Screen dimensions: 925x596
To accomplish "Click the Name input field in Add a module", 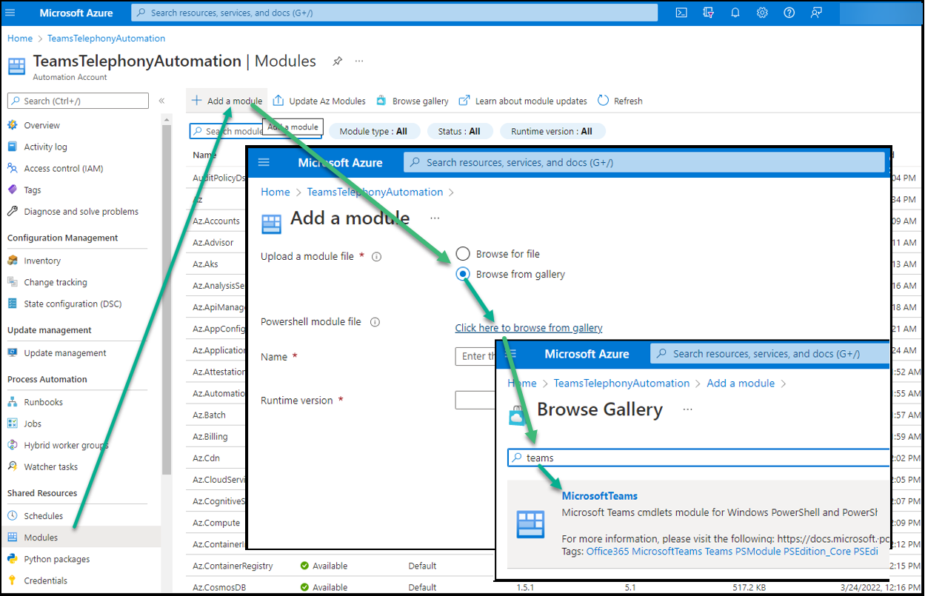I will [x=475, y=356].
